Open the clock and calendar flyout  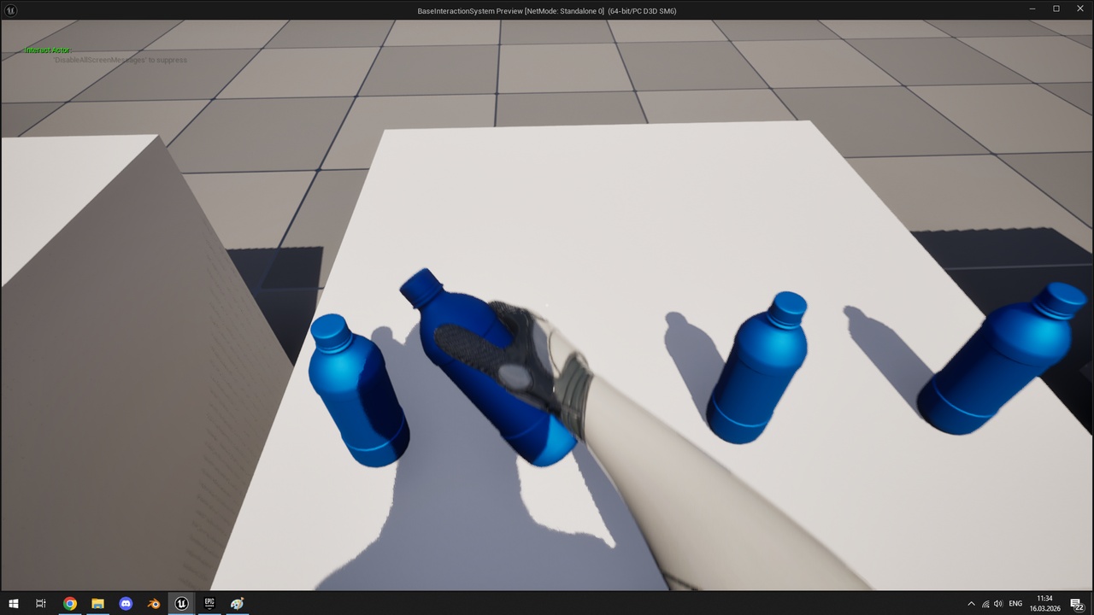coord(1044,603)
